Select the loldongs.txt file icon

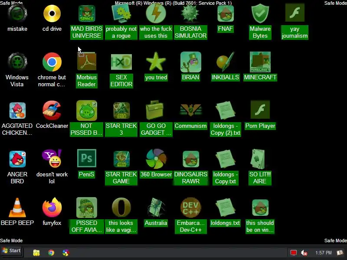[225, 208]
